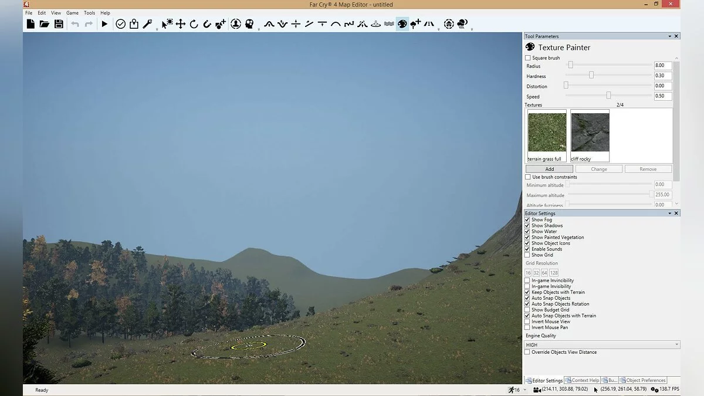Turn off Show Fog
The width and height of the screenshot is (704, 396).
click(x=527, y=220)
